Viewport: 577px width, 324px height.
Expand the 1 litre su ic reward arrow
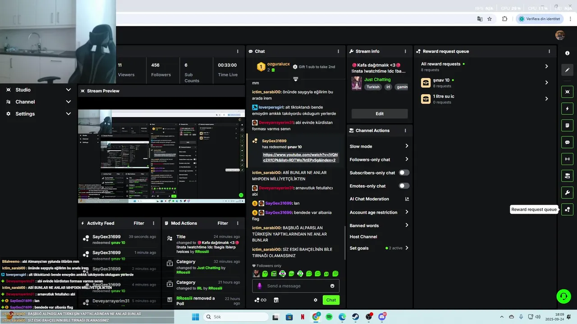[546, 99]
